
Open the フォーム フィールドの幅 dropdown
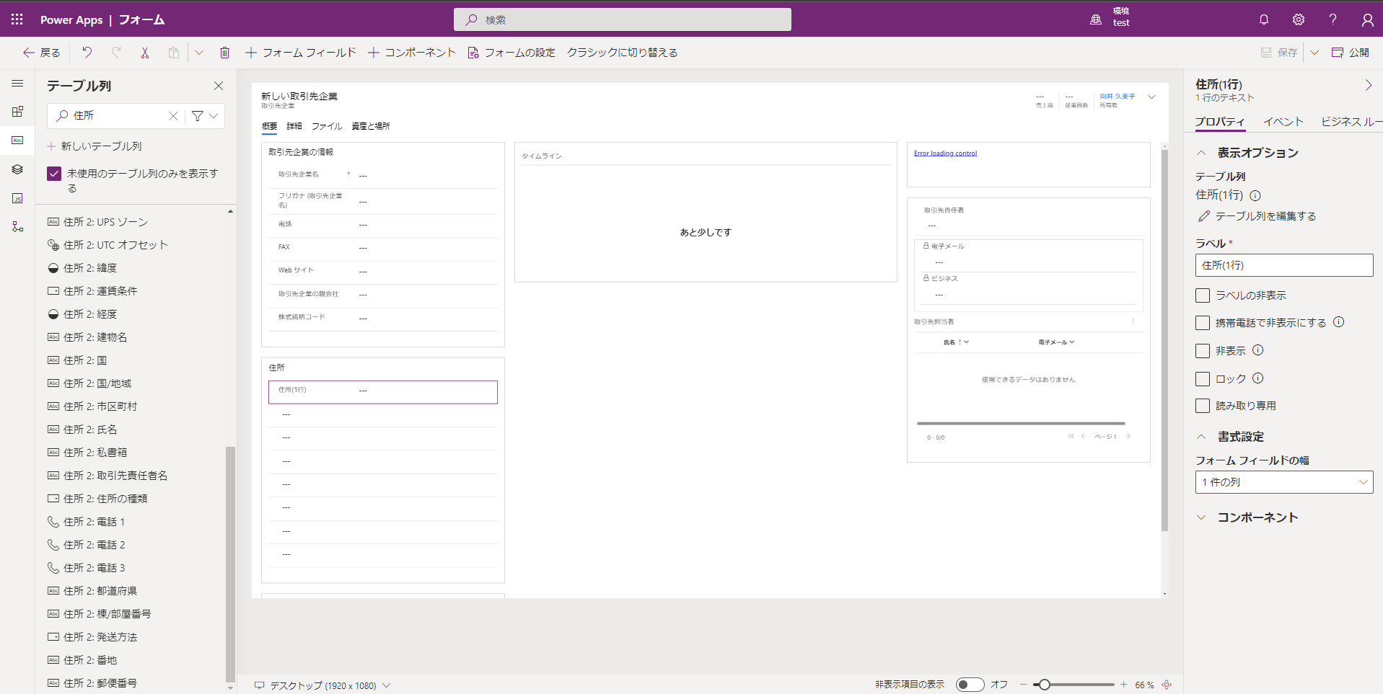[1283, 481]
